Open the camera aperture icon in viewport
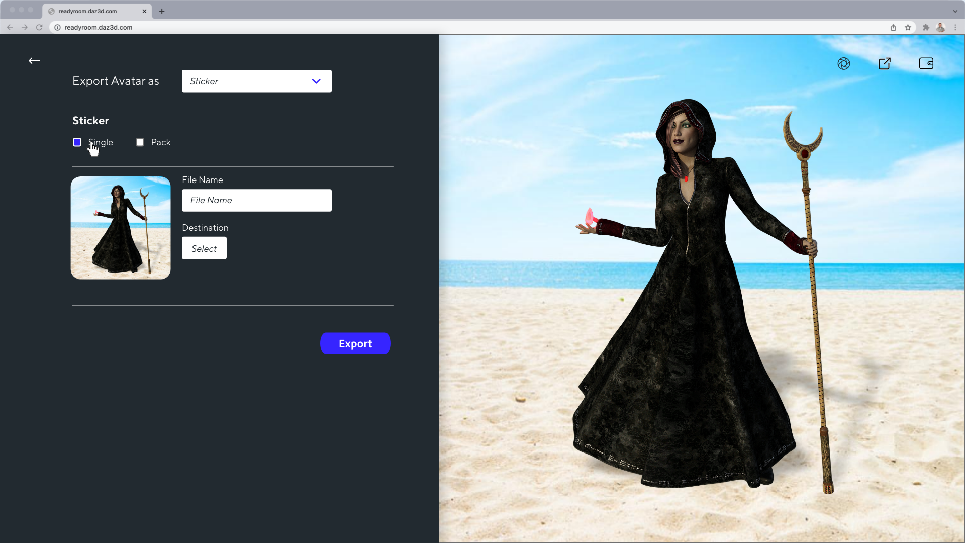Image resolution: width=965 pixels, height=543 pixels. 844,63
